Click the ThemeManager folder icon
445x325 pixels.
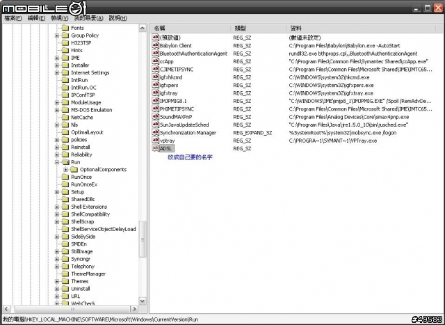[65, 274]
